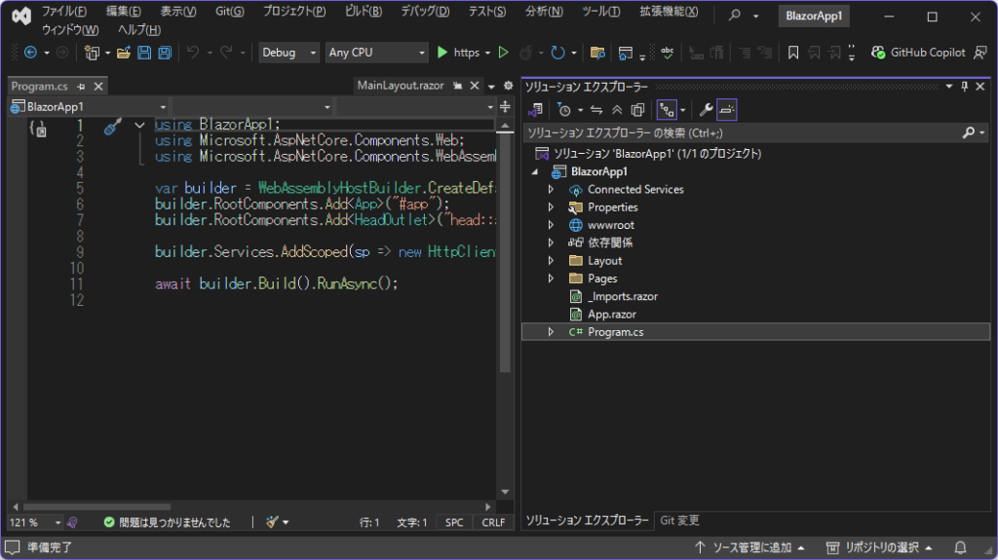The image size is (998, 560).
Task: Expand the Pages folder in the tree
Action: click(x=551, y=279)
